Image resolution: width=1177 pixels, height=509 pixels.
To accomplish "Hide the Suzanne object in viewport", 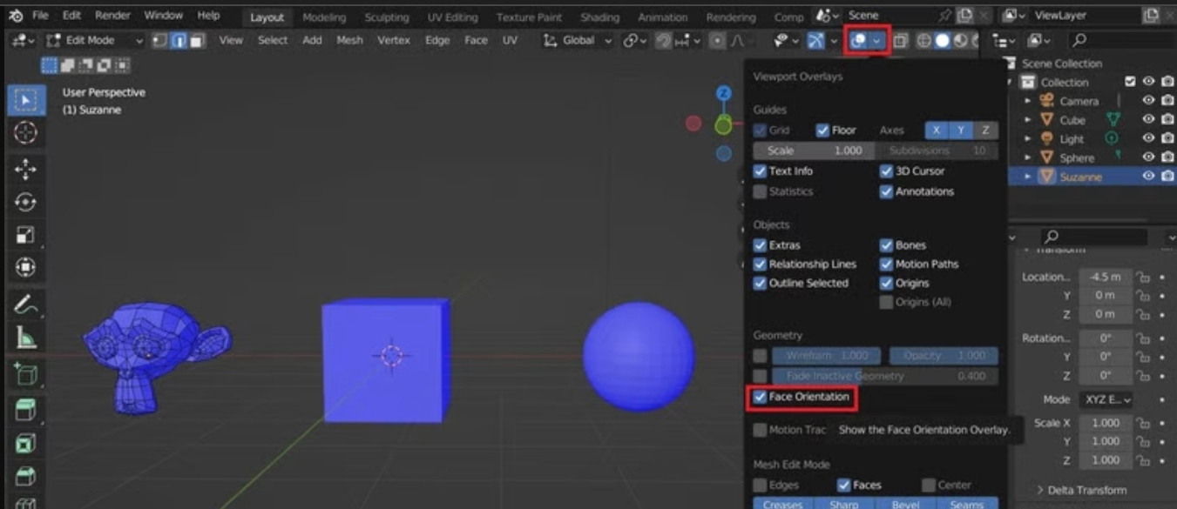I will tap(1147, 175).
